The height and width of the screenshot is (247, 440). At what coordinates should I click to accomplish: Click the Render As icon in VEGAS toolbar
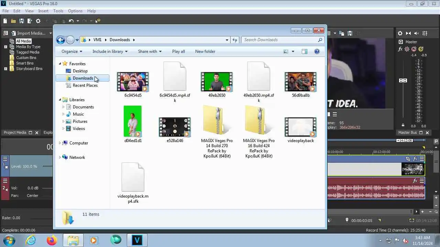pyautogui.click(x=30, y=21)
